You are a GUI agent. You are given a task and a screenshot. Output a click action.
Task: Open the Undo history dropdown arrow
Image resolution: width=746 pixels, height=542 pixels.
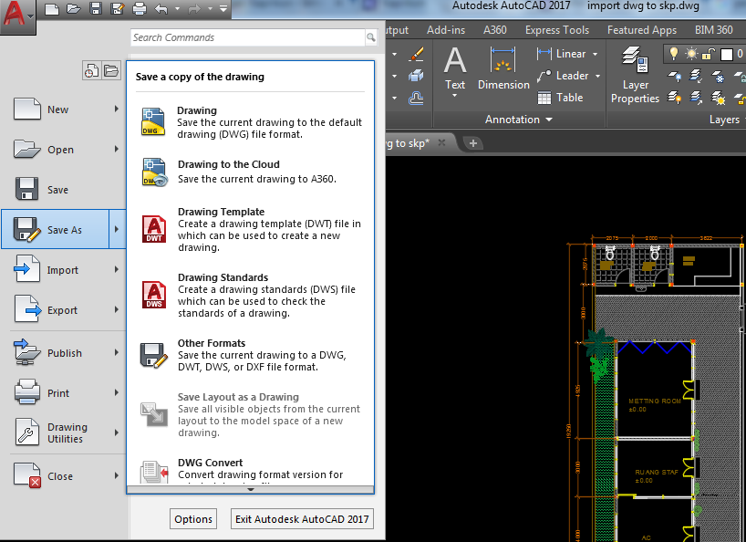177,8
